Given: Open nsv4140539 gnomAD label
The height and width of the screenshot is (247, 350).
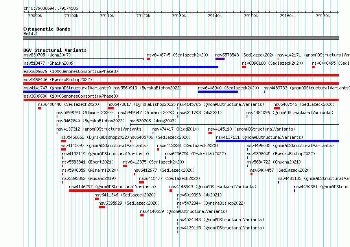Looking at the screenshot, I should (184, 211).
